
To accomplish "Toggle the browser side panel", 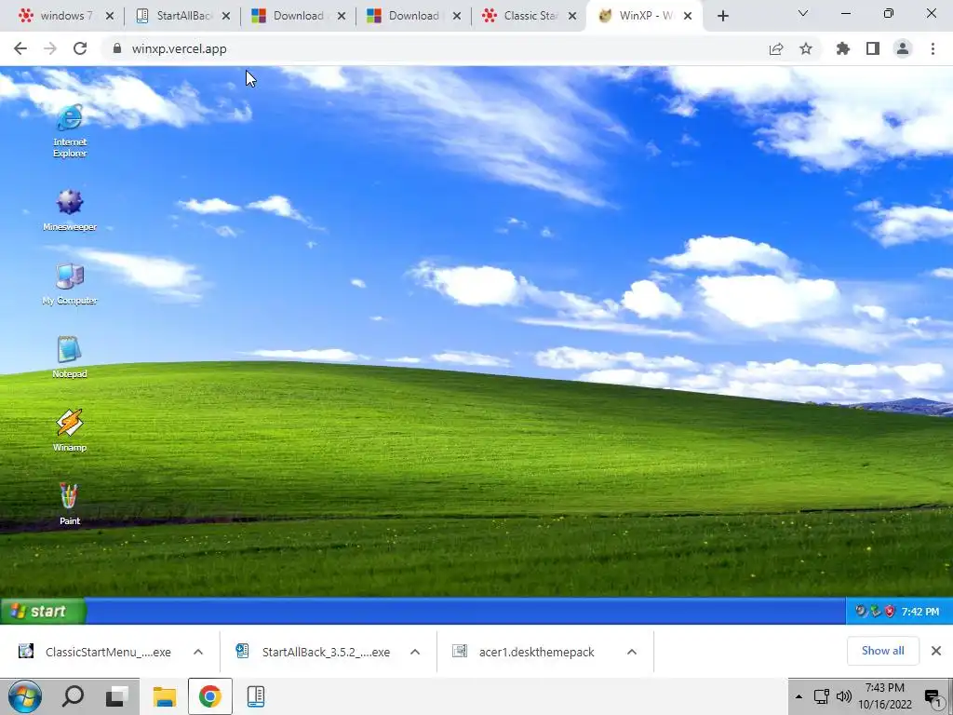I will point(873,48).
